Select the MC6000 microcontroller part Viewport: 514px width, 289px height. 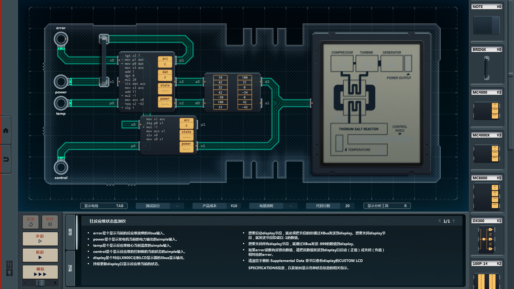(486, 197)
